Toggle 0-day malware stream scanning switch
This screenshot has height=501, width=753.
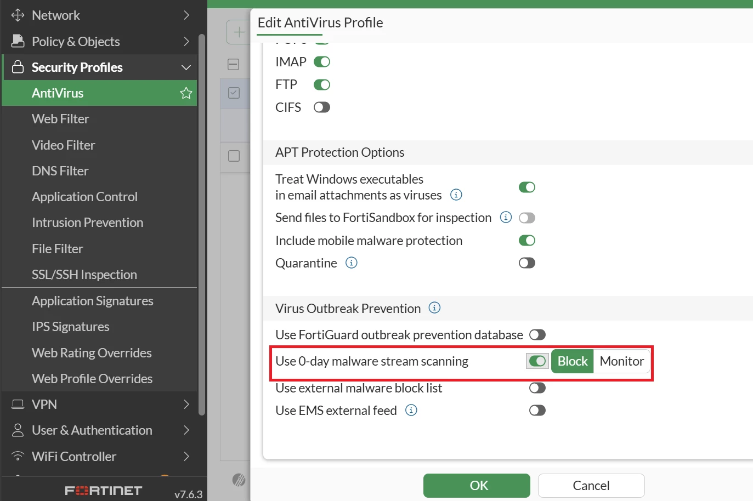(537, 361)
